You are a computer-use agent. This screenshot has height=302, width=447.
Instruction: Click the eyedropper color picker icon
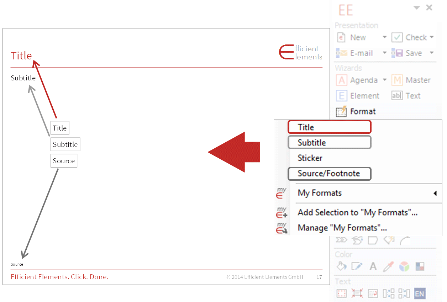388,266
